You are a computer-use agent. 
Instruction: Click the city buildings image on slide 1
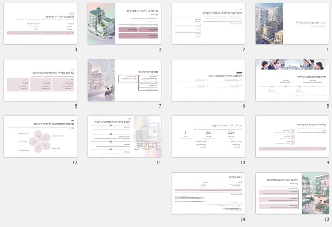269,23
